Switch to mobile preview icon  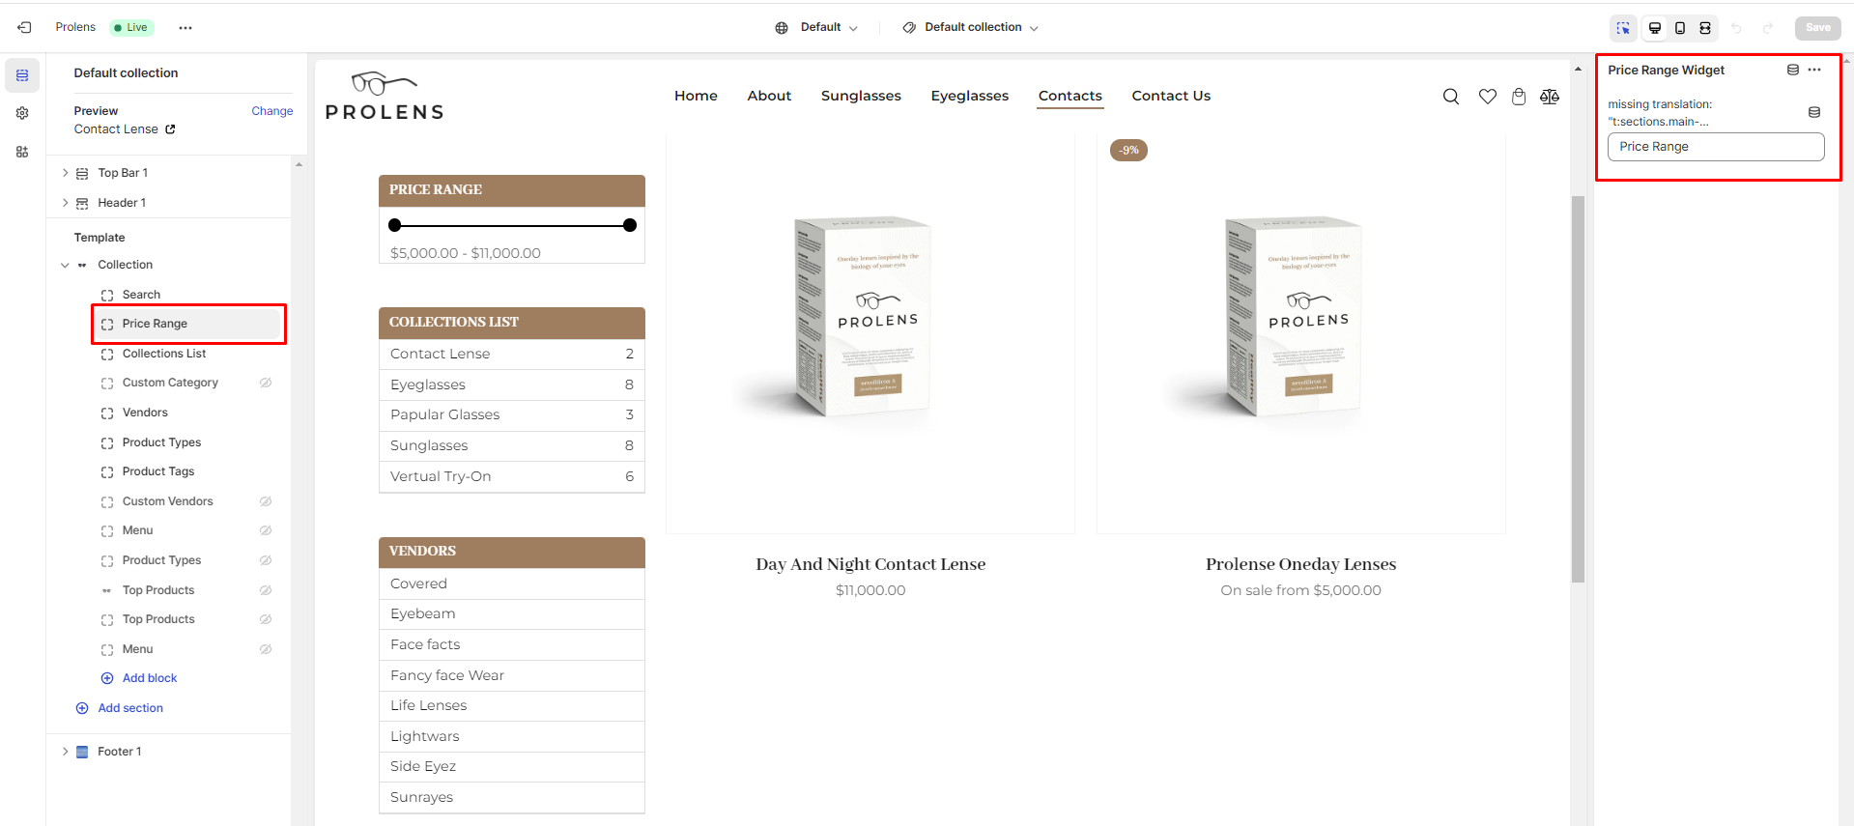pos(1680,28)
